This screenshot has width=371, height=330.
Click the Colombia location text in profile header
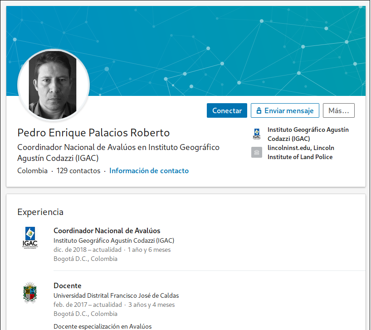tap(32, 171)
